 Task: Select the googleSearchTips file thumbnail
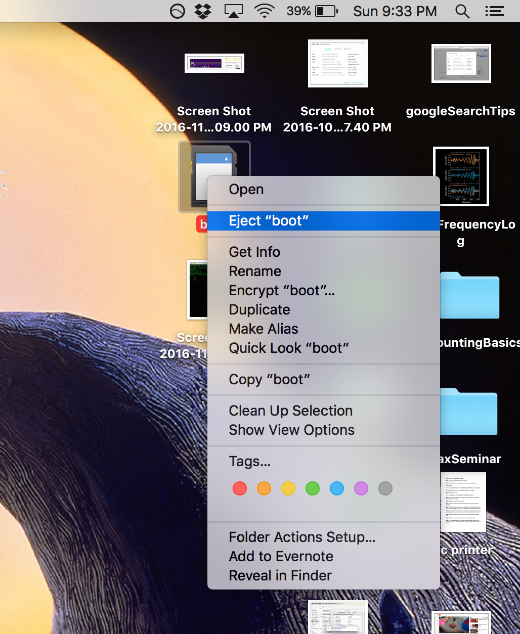461,63
